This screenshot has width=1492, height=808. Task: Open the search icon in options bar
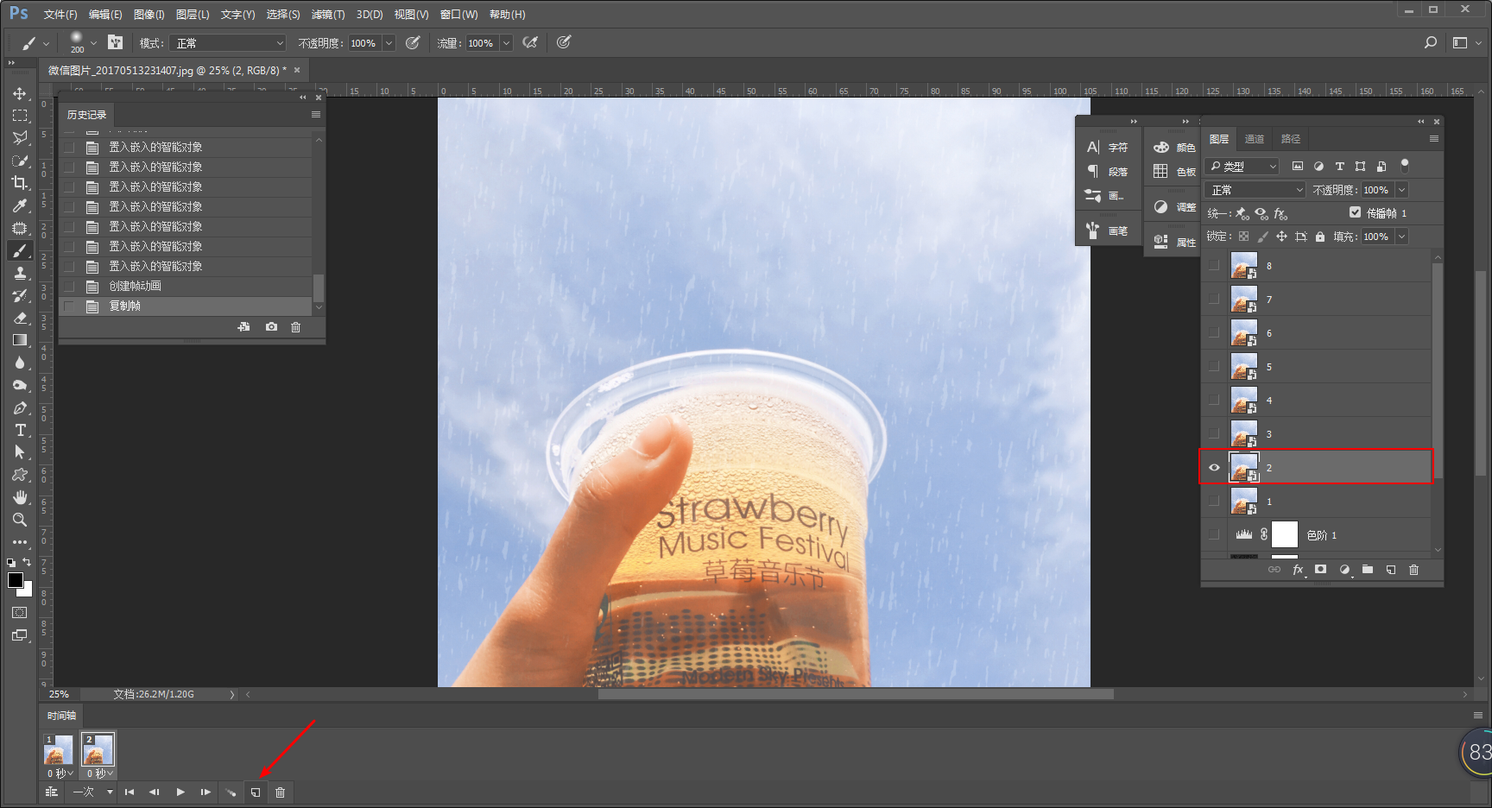tap(1431, 42)
